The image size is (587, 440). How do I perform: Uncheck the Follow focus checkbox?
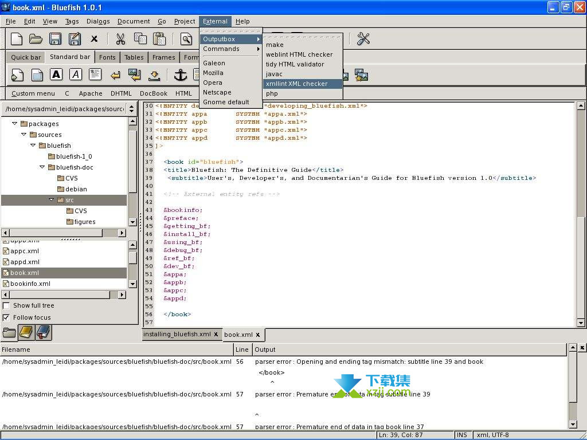(6, 317)
